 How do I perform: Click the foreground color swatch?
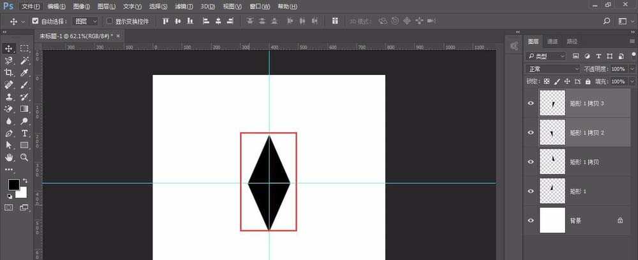(x=13, y=184)
